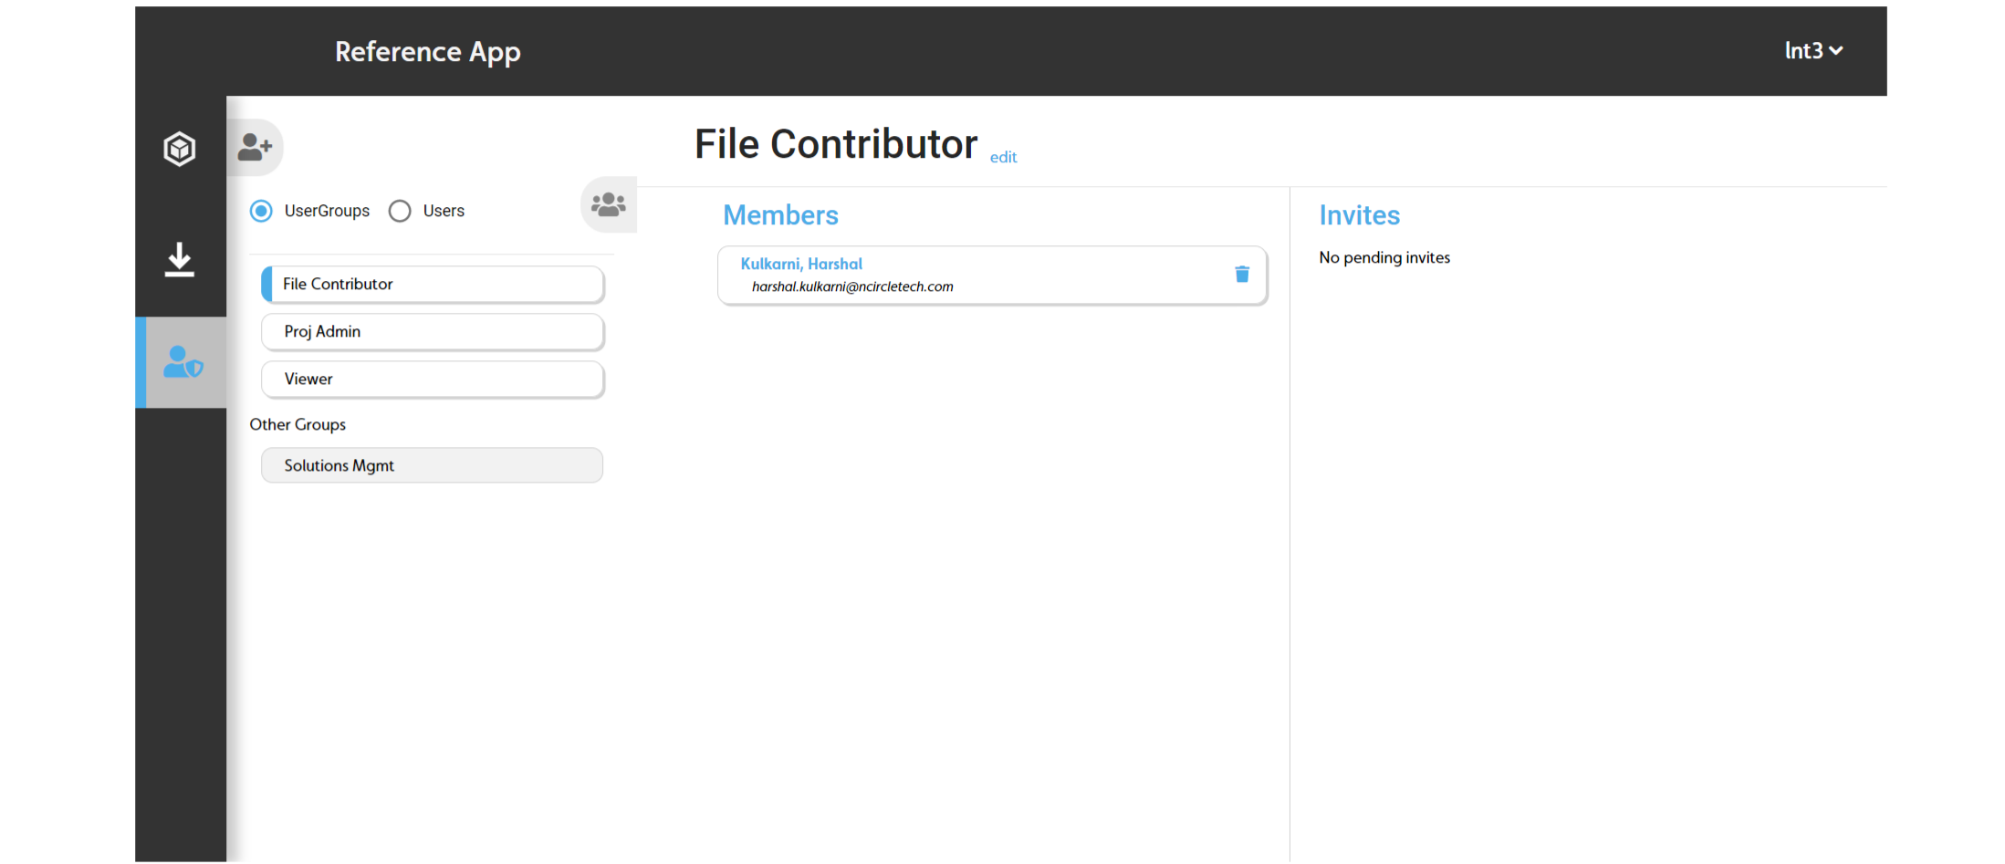Select File Contributor in the group list

[432, 284]
